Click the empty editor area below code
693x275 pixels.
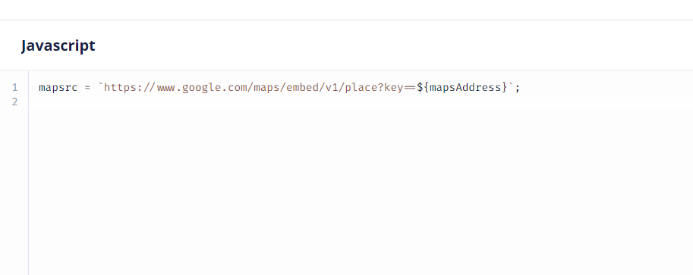[x=361, y=192]
